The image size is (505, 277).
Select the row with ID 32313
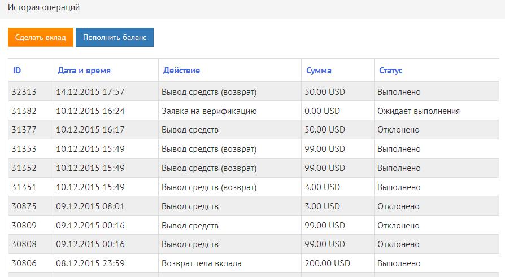(24, 92)
